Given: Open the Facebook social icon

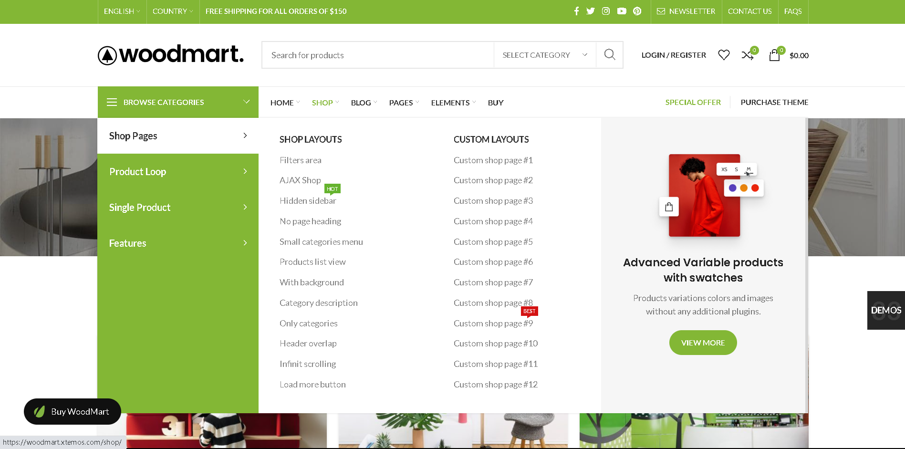Looking at the screenshot, I should point(576,11).
